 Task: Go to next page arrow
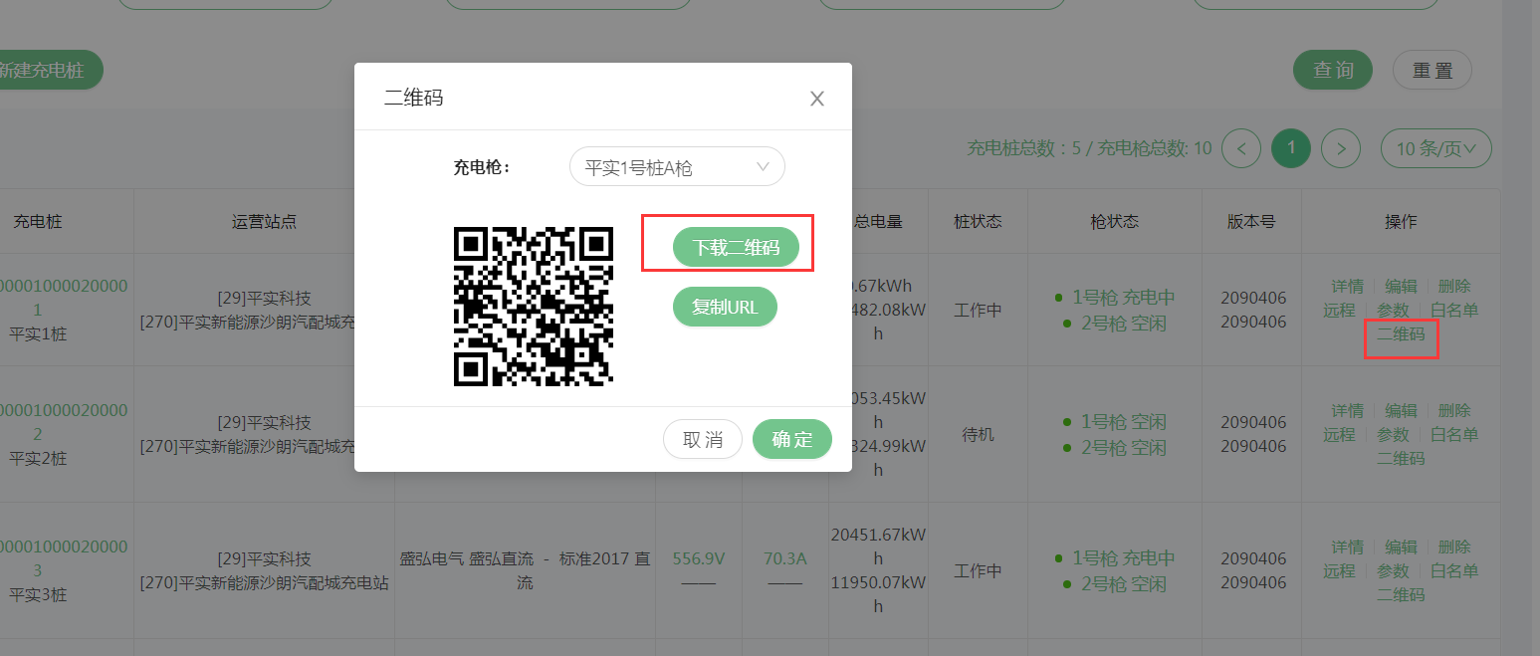point(1341,148)
